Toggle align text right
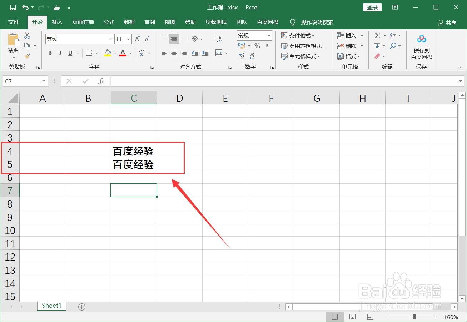 click(x=184, y=53)
